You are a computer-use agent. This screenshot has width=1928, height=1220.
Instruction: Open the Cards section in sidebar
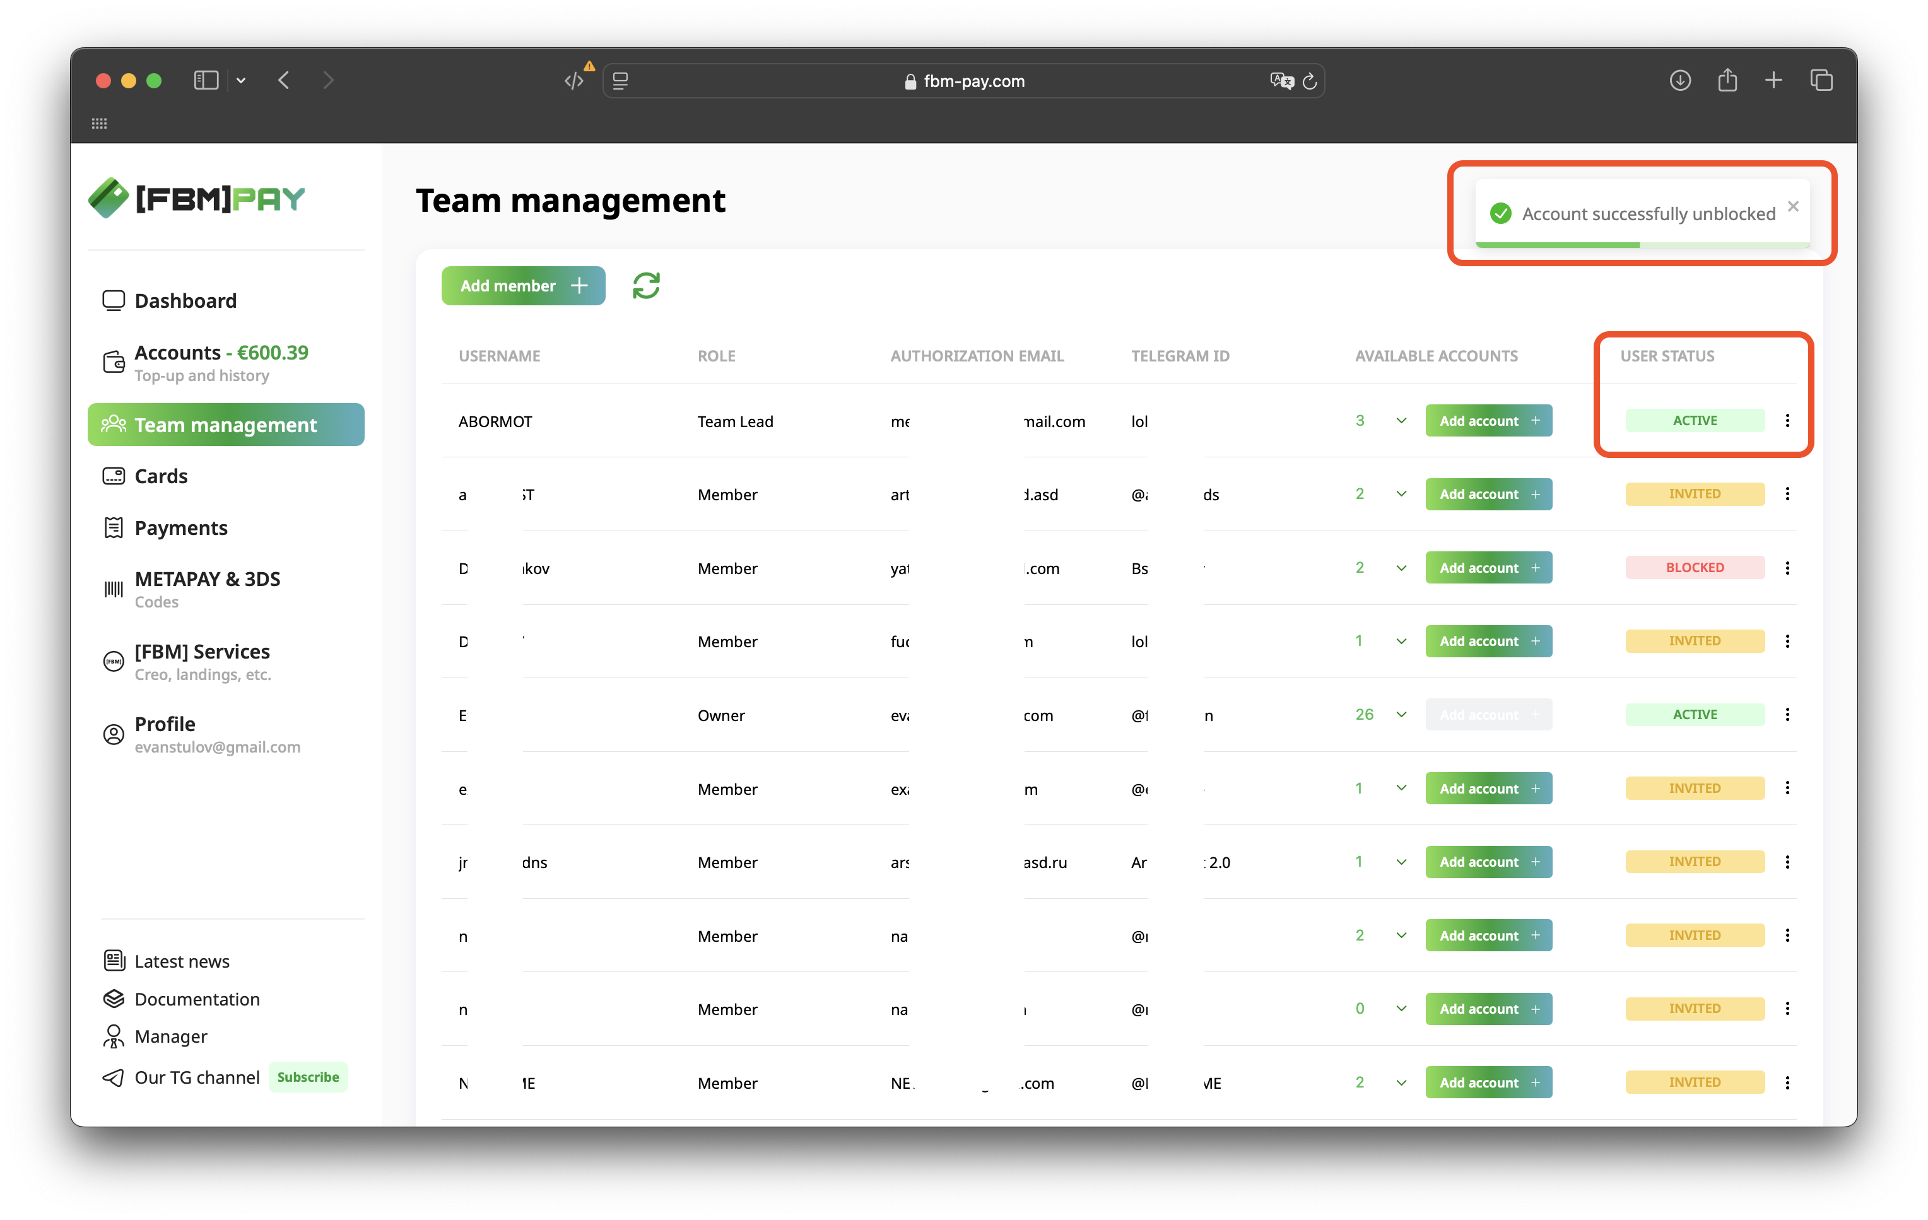(160, 476)
